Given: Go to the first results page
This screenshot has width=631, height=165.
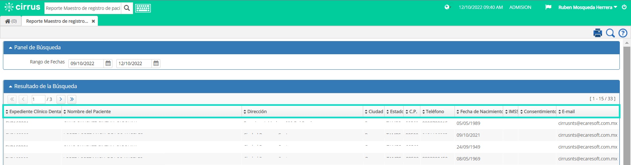Looking at the screenshot, I should point(12,99).
